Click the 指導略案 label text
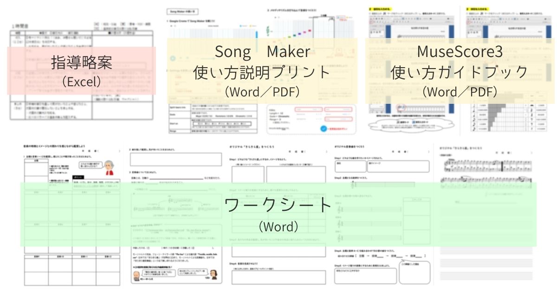The width and height of the screenshot is (557, 292). [x=82, y=63]
